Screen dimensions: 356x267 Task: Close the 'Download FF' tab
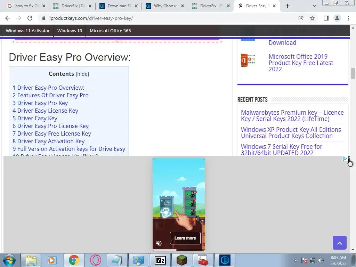(136, 6)
